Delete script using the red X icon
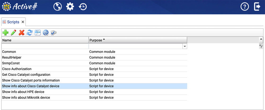Viewport: 265px width, 110px height. [21, 33]
